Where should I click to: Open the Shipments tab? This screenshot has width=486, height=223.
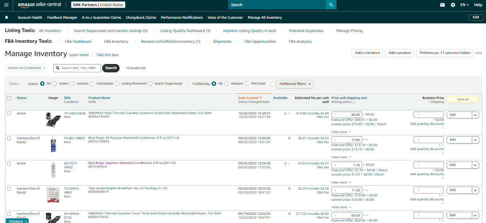222,41
